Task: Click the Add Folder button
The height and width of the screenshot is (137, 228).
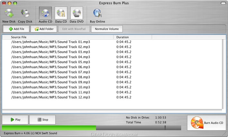Action: point(44,29)
